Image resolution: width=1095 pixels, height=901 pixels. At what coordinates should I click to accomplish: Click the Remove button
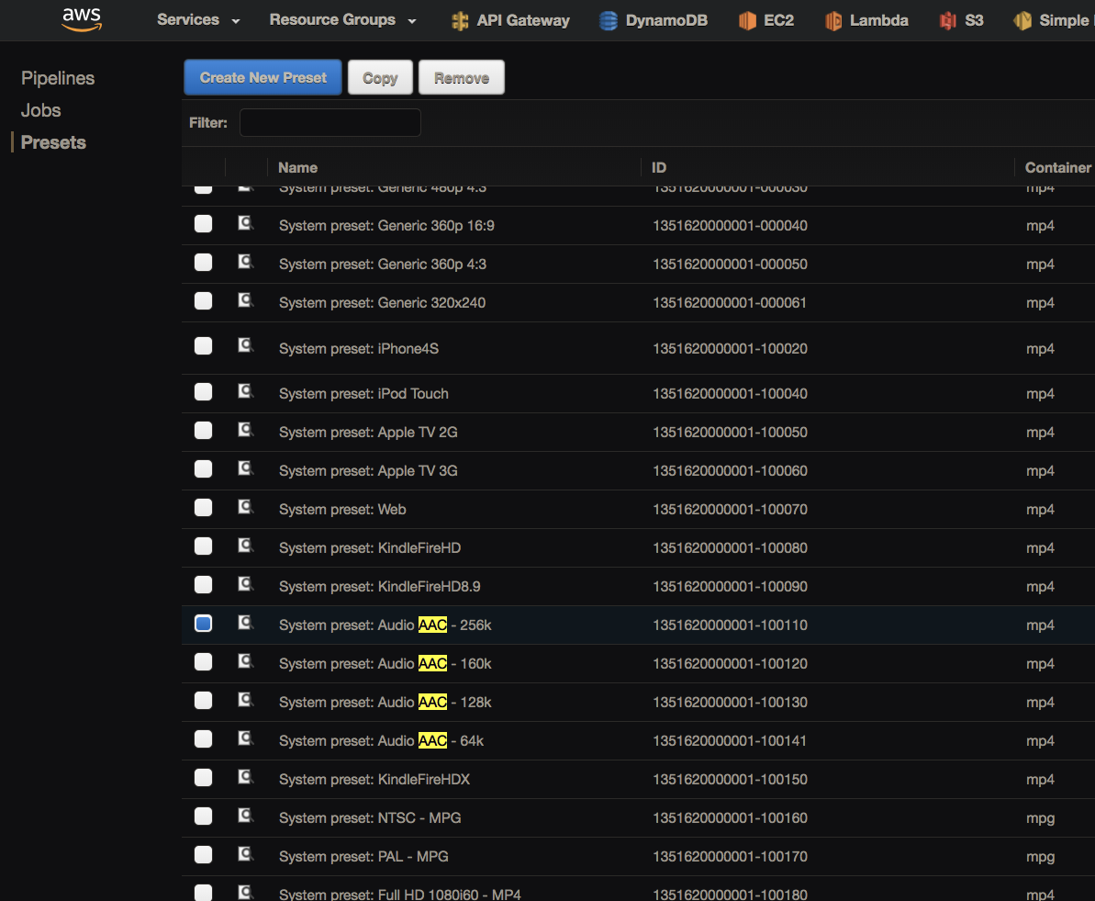462,77
